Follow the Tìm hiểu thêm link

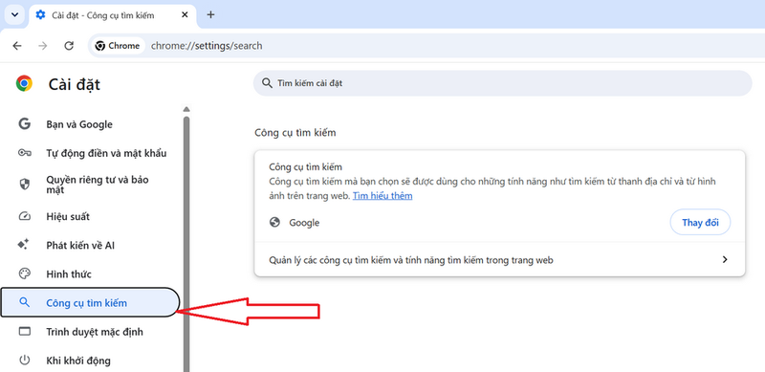pyautogui.click(x=382, y=196)
